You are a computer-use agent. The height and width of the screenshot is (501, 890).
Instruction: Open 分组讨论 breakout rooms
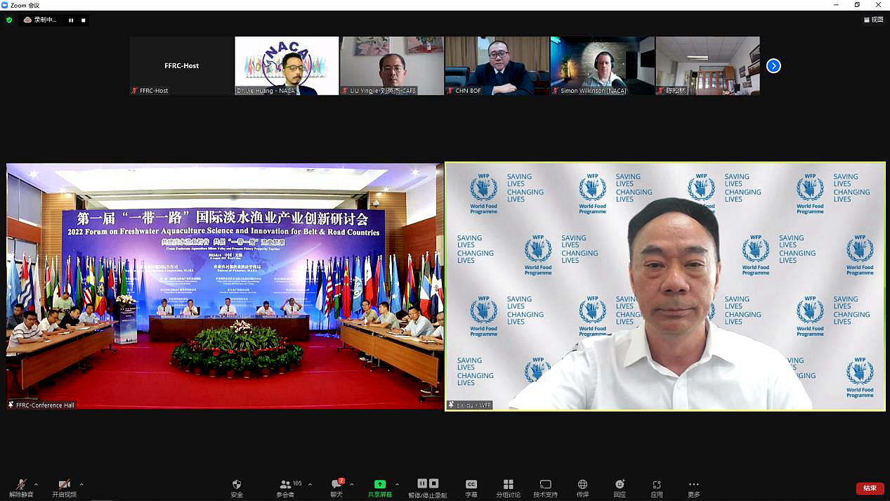[509, 488]
